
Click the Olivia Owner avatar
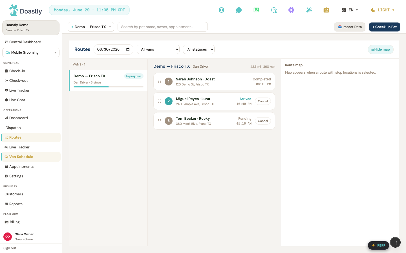[x=8, y=237]
